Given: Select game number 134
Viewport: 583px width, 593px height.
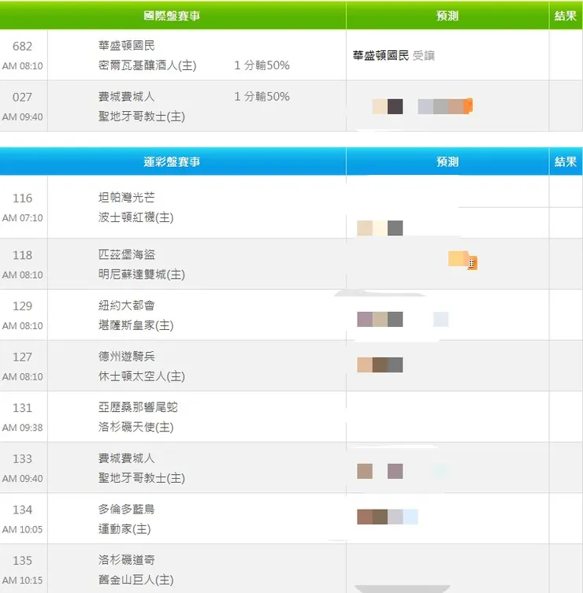Looking at the screenshot, I should coord(22,510).
